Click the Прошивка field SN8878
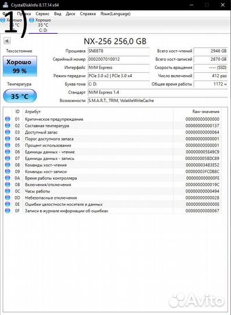This screenshot has height=315, width=231. click(x=119, y=51)
